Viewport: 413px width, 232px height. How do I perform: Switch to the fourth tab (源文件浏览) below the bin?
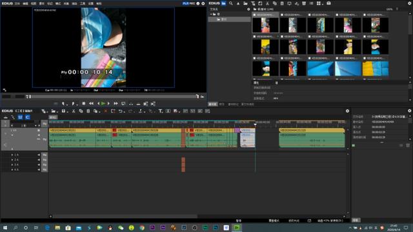248,104
